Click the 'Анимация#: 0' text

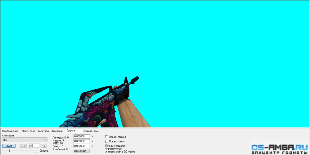(x=61, y=138)
